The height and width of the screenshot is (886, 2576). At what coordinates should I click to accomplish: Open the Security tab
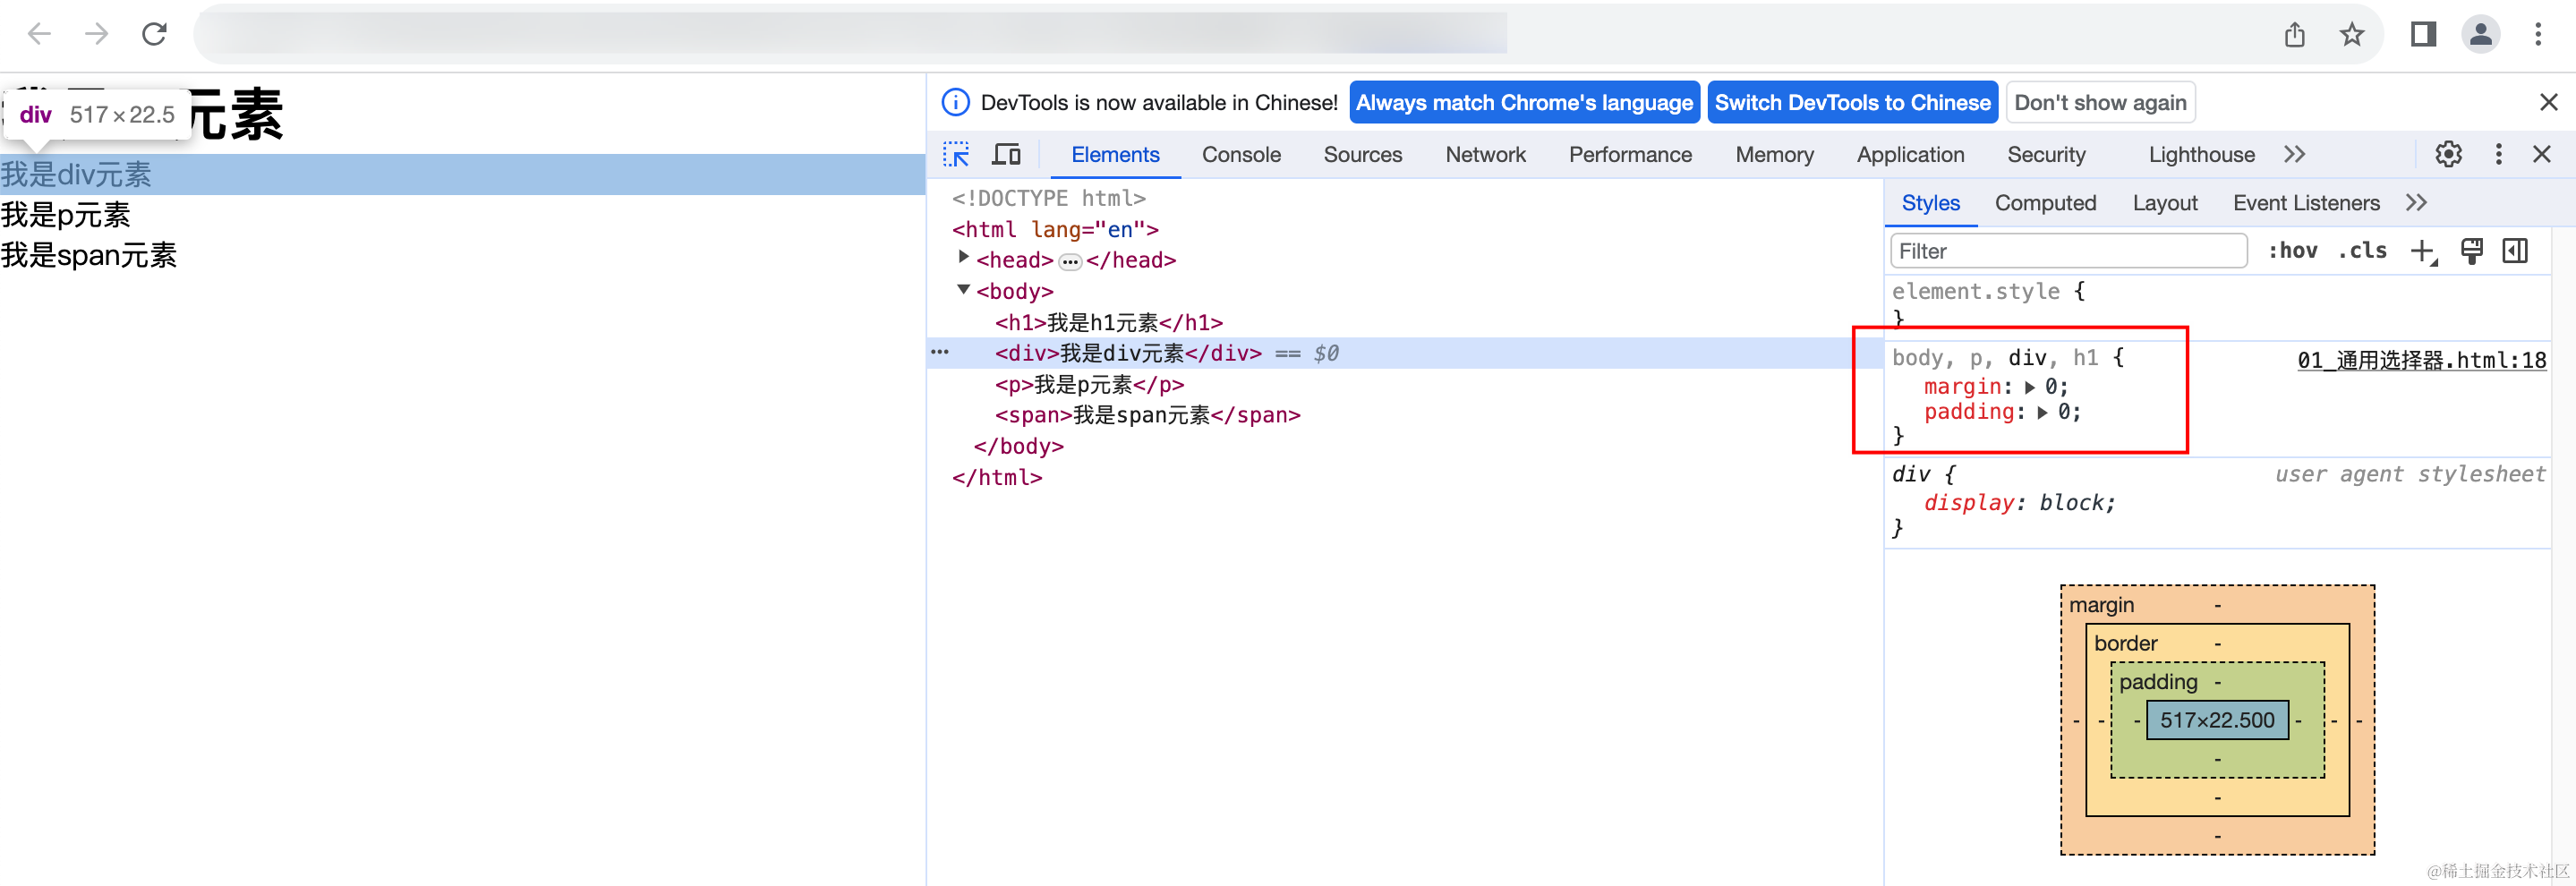[x=2046, y=155]
